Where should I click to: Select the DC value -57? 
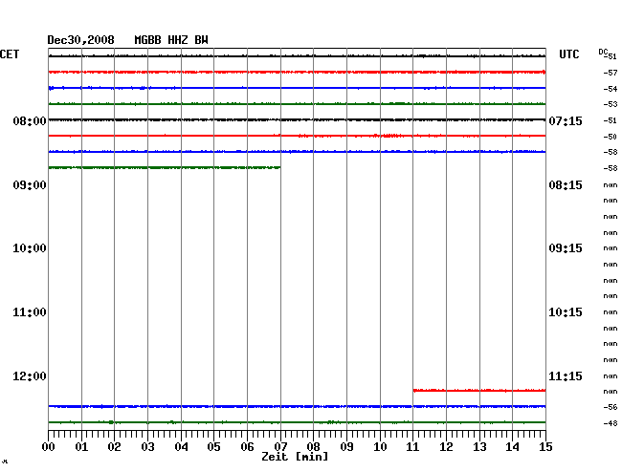coord(611,73)
